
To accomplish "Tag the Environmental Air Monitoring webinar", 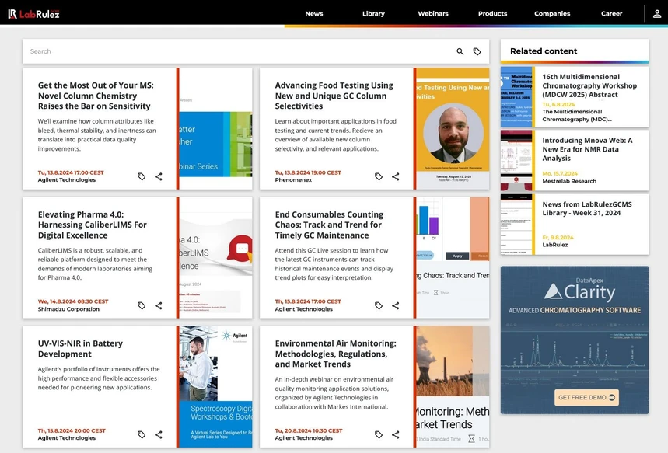I will [x=378, y=434].
